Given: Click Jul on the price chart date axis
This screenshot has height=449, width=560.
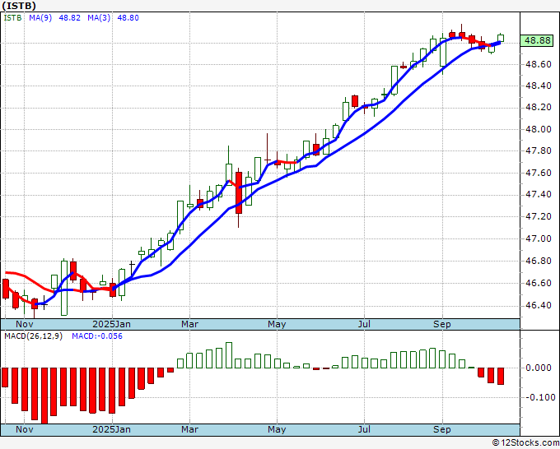Looking at the screenshot, I should 364,324.
